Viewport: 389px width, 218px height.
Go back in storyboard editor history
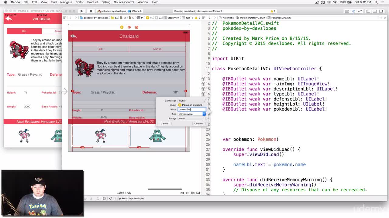[x=71, y=18]
